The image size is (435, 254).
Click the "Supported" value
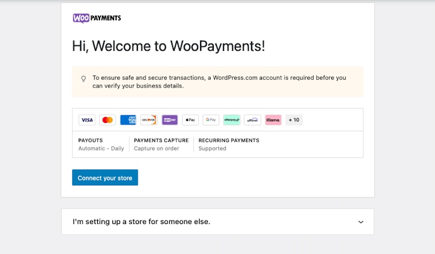coord(212,149)
